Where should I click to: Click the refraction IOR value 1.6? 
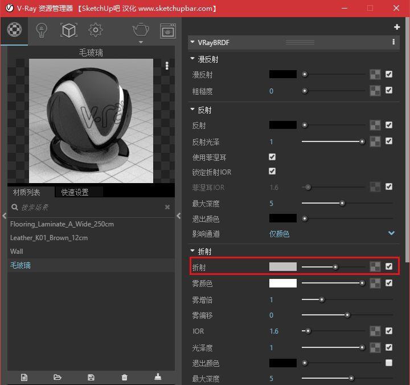(x=274, y=331)
